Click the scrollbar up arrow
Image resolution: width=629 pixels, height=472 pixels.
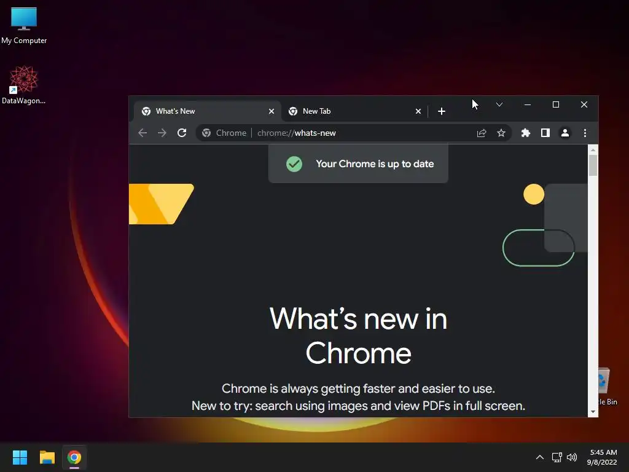point(593,150)
